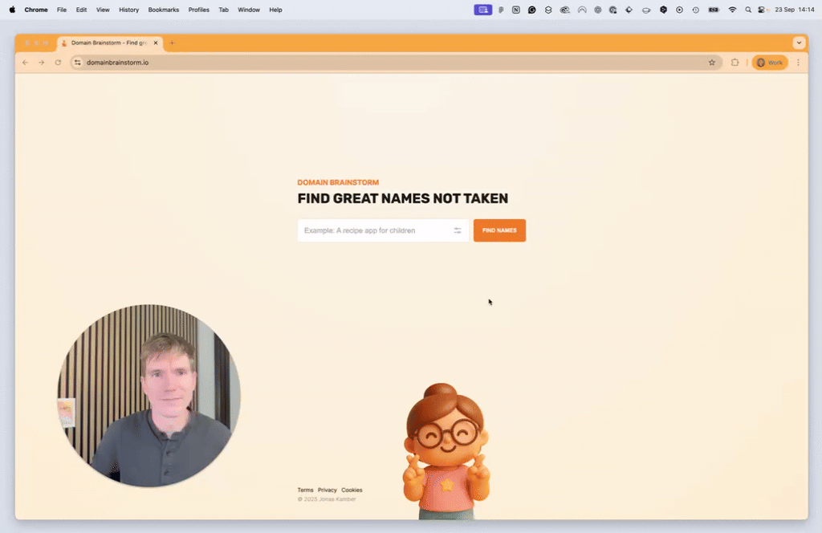Open the History menu
Image resolution: width=822 pixels, height=533 pixels.
129,10
